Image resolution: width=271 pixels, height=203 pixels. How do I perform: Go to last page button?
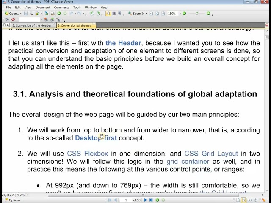151,200
